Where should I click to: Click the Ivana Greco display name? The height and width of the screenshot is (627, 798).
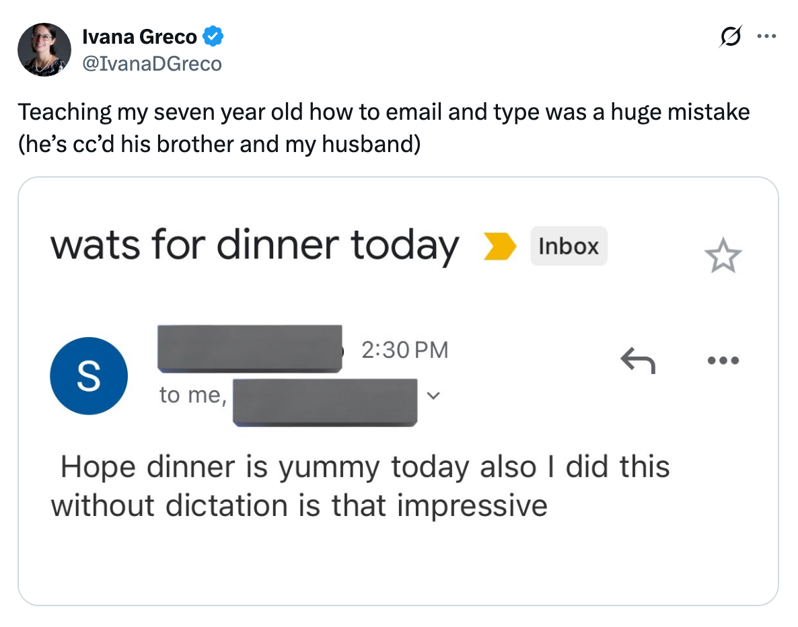[x=140, y=36]
